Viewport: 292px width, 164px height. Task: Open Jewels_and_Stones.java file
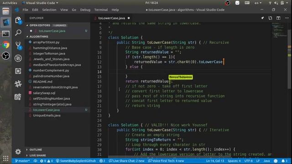tap(57, 59)
